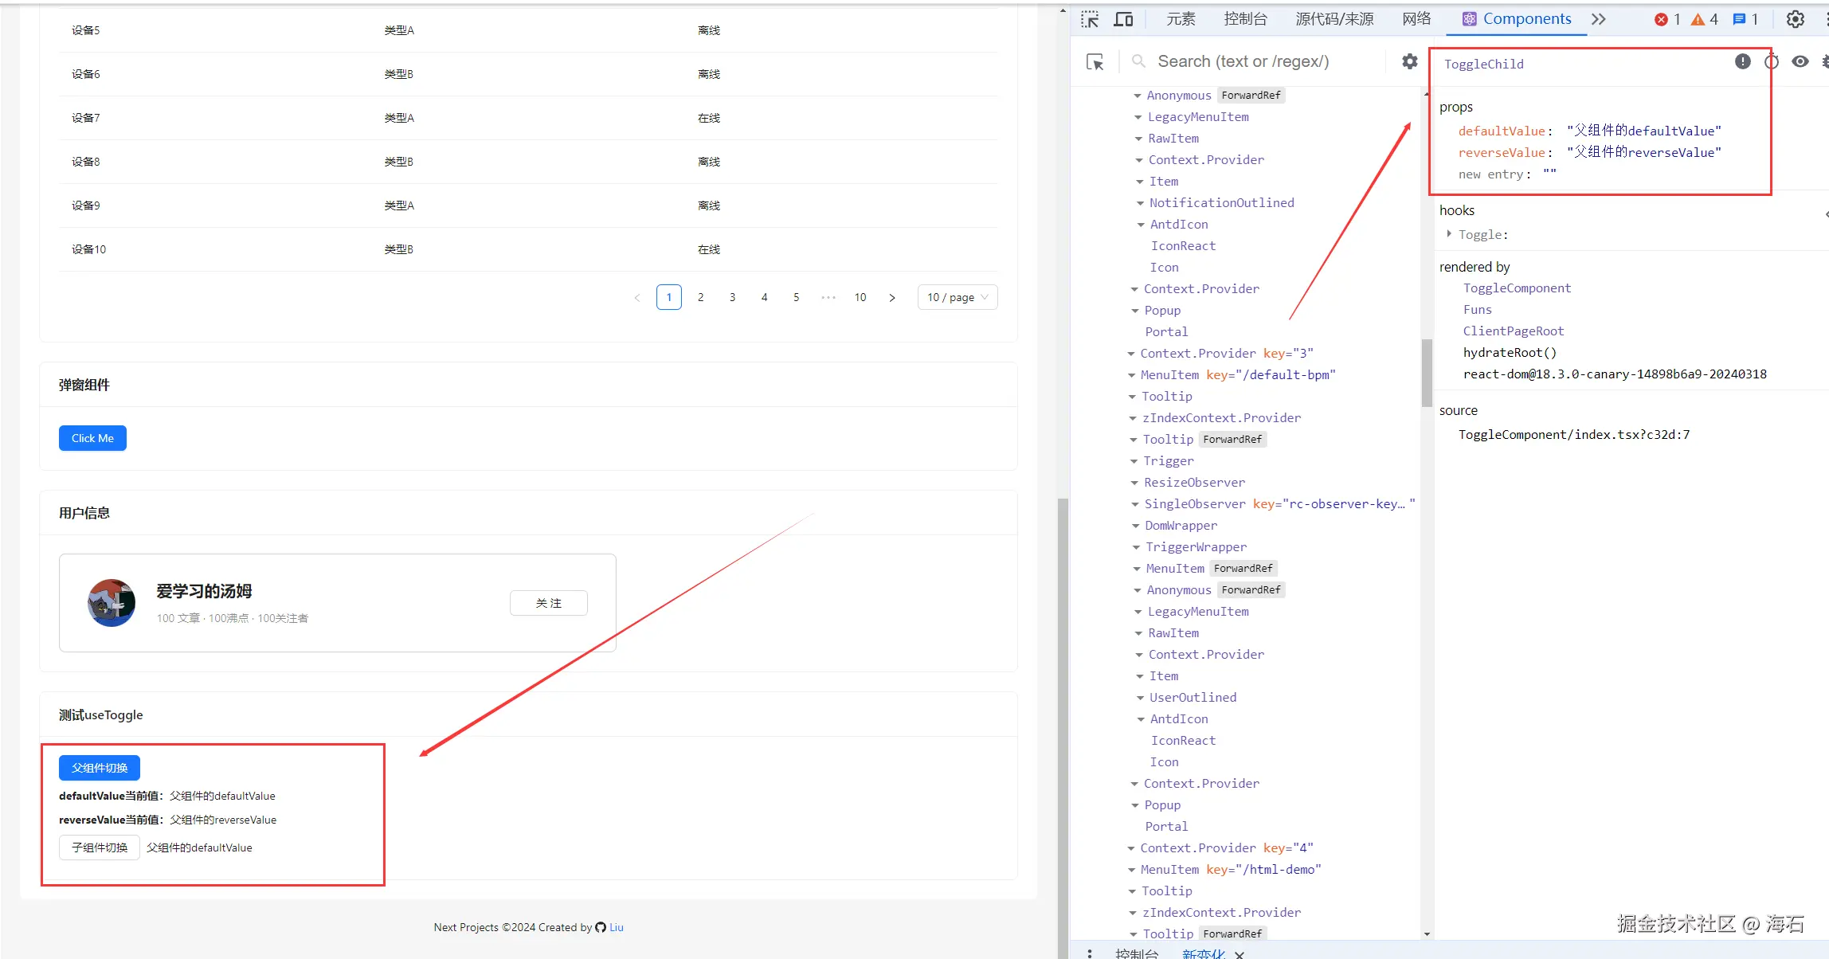Click the red error count badge

coord(1666,19)
